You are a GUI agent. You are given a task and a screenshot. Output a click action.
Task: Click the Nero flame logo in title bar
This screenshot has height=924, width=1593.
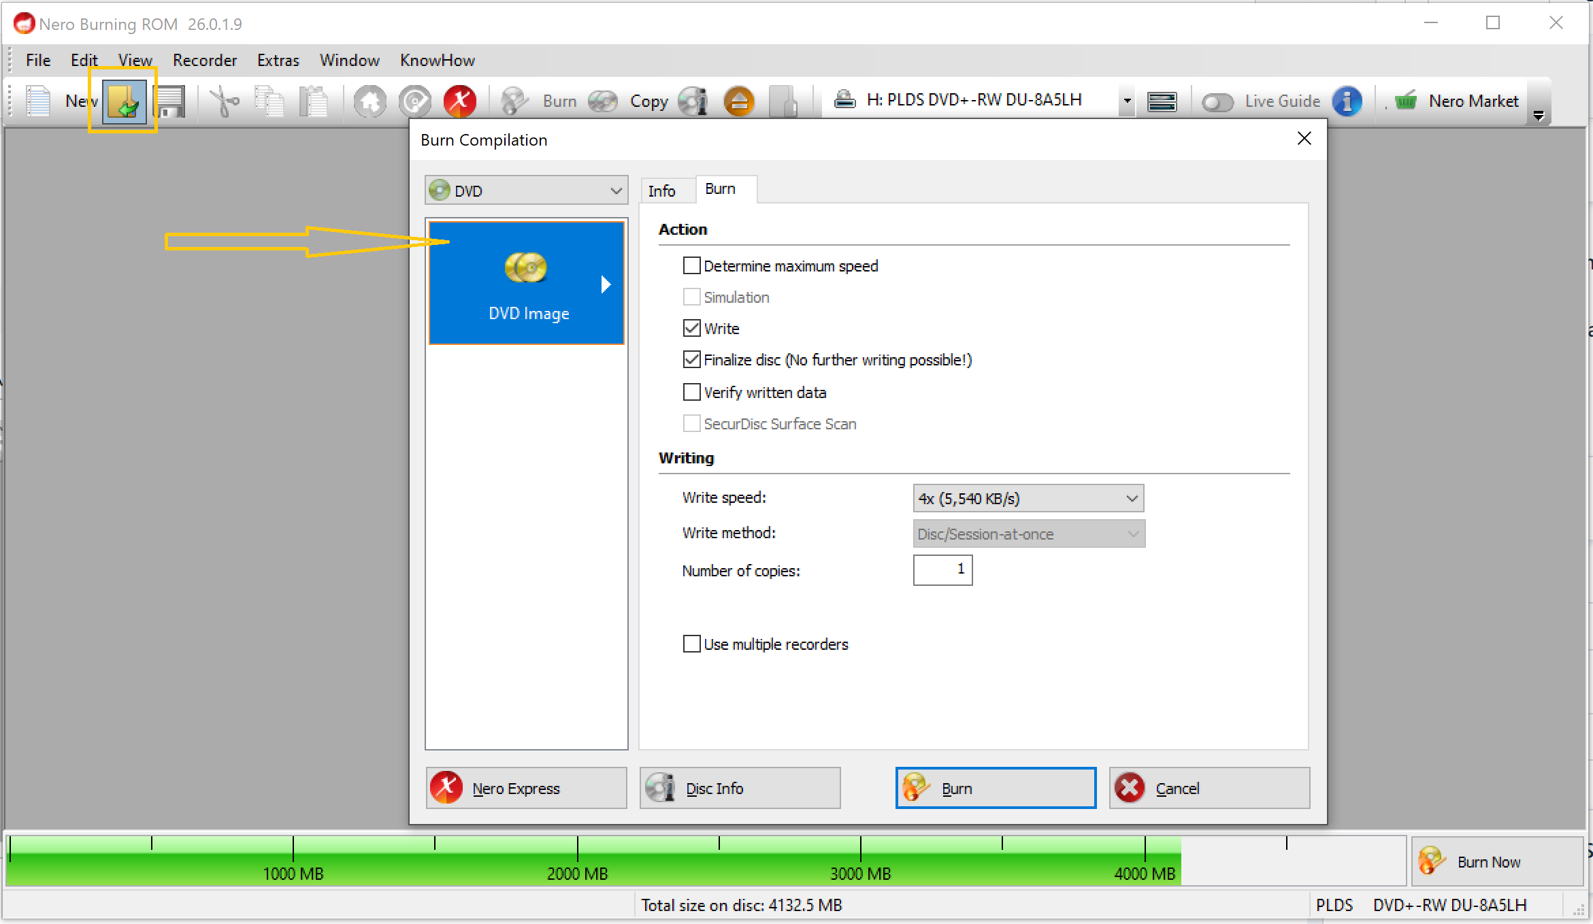[x=24, y=24]
